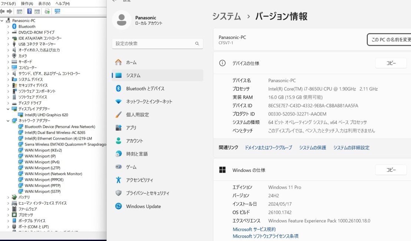Click the Windows logo beside Windows の仕様
The width and height of the screenshot is (411, 241).
coord(222,170)
